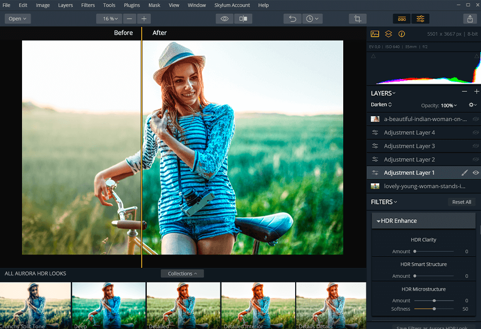Screen dimensions: 481x329
Task: Click the Before/After compare icon
Action: click(244, 19)
